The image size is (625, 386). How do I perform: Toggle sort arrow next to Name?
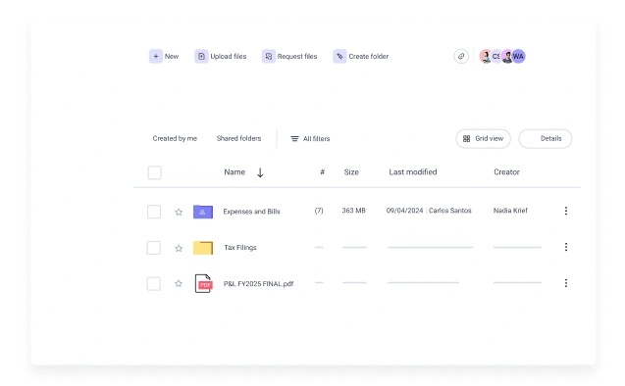[260, 172]
